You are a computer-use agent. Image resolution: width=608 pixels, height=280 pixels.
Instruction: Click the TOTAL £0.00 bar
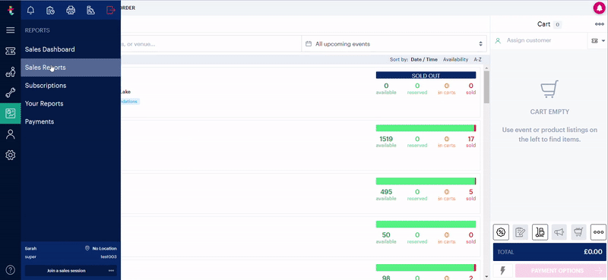point(549,252)
